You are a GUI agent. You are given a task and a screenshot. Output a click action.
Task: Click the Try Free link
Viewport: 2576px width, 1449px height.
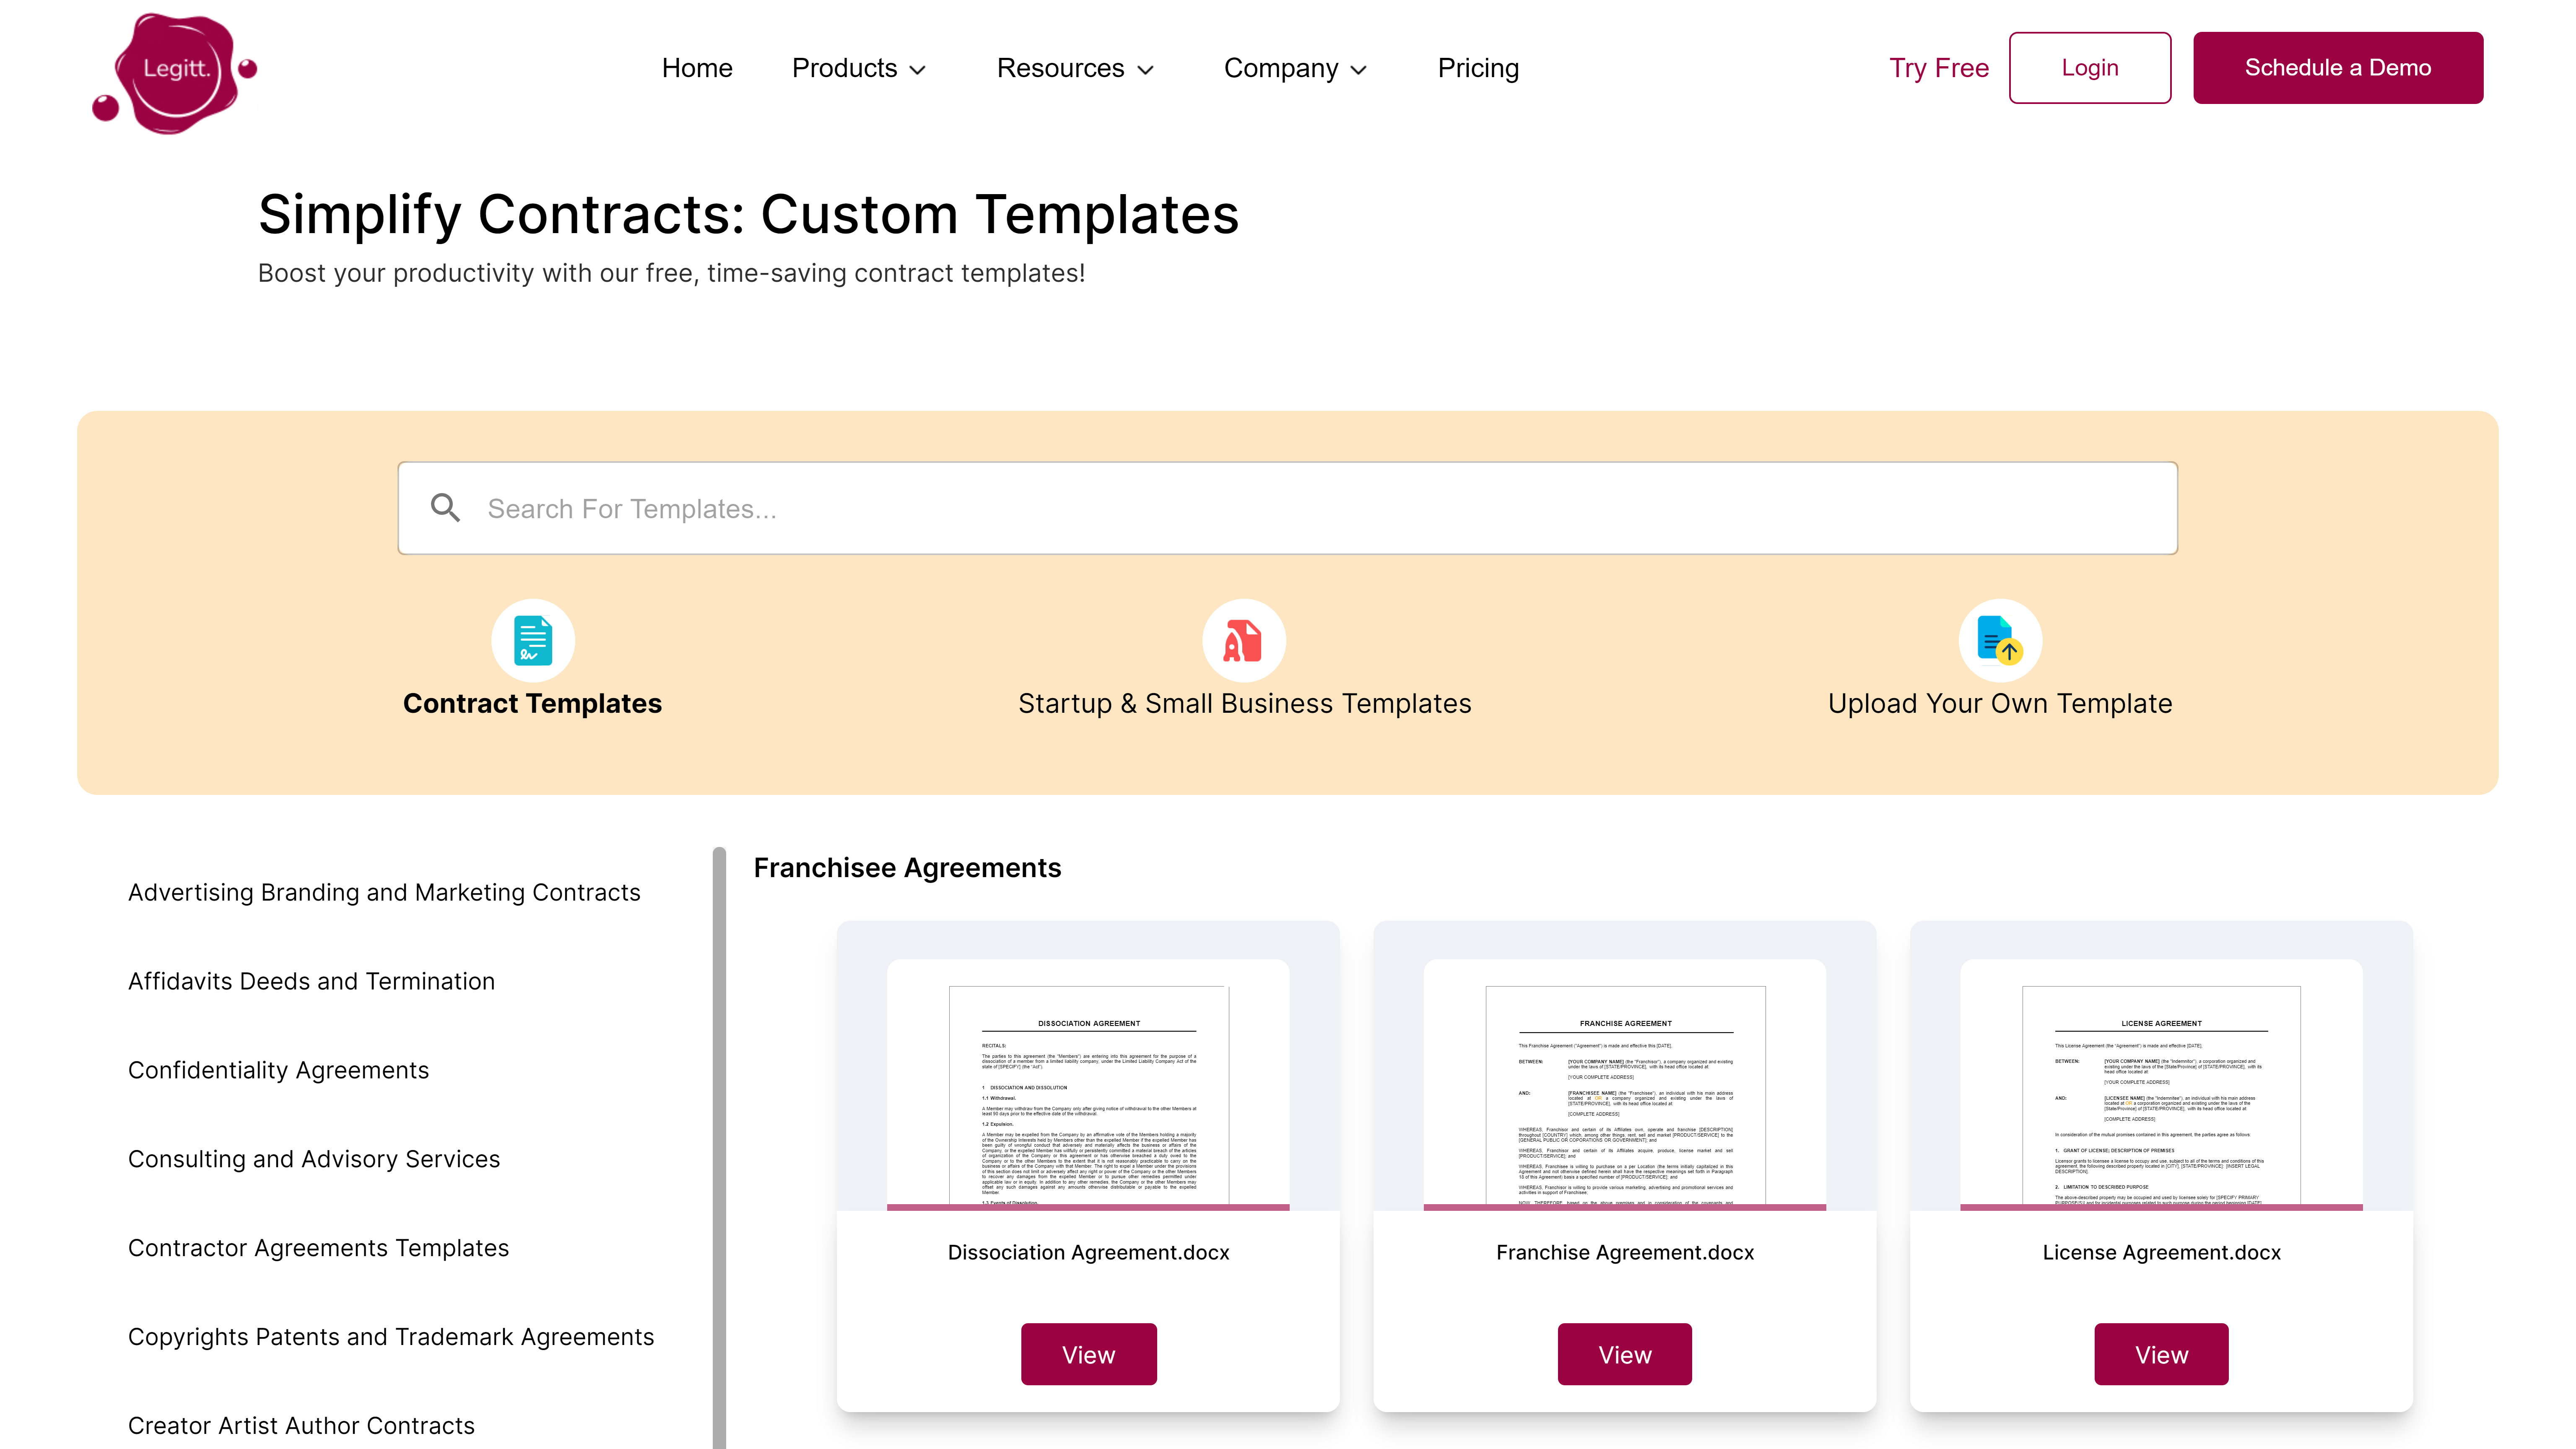pos(1938,68)
